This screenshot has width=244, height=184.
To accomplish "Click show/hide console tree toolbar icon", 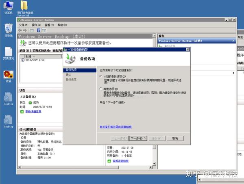I will (x=32, y=30).
